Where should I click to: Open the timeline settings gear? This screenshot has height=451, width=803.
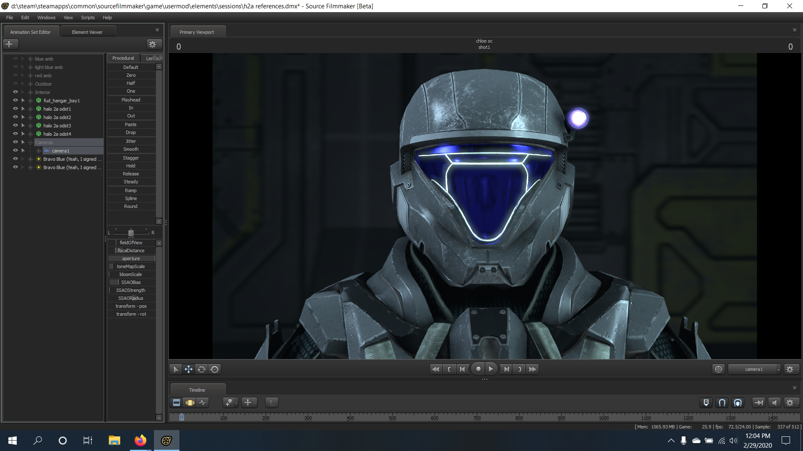[790, 403]
